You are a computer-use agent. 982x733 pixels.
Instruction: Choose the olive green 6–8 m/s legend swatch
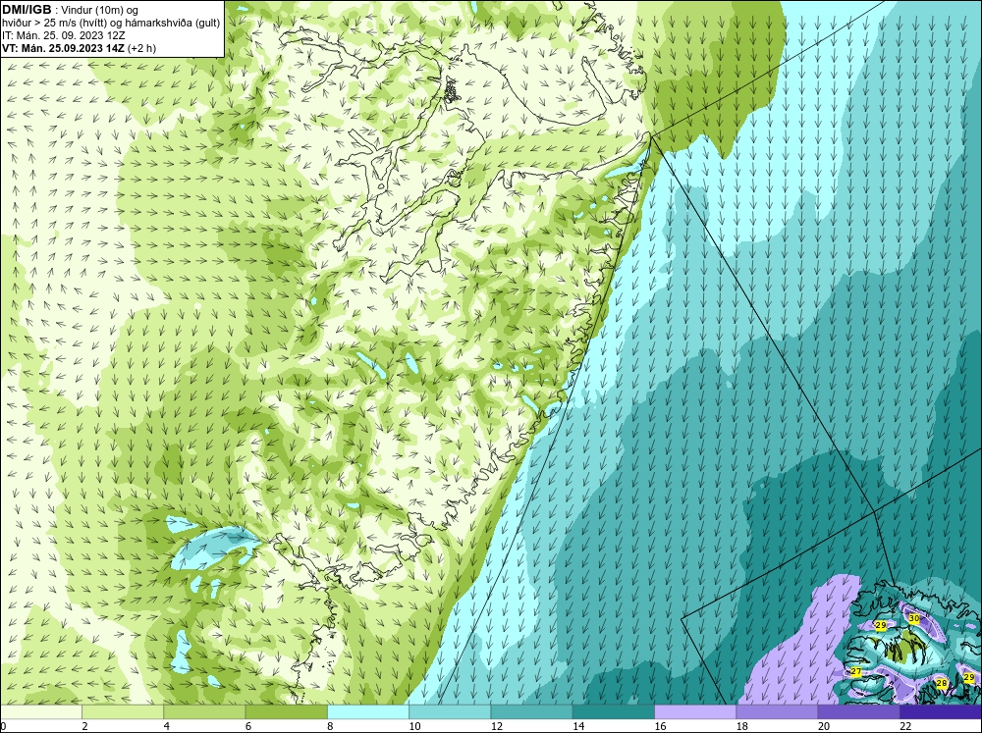[x=287, y=712]
